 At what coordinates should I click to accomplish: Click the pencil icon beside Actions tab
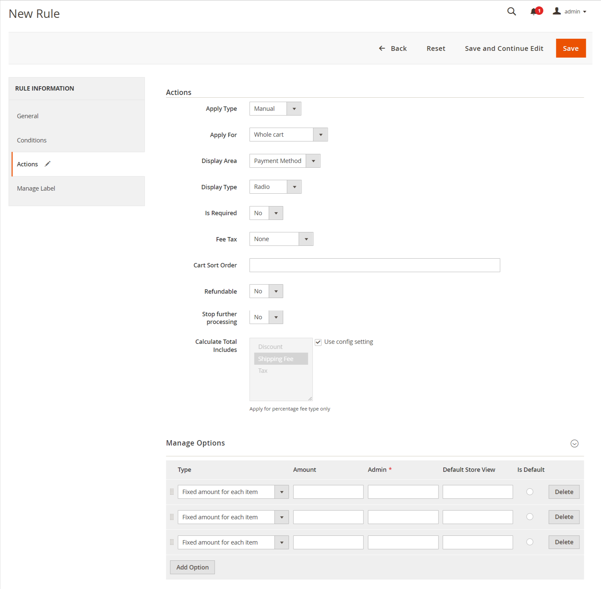tap(48, 164)
